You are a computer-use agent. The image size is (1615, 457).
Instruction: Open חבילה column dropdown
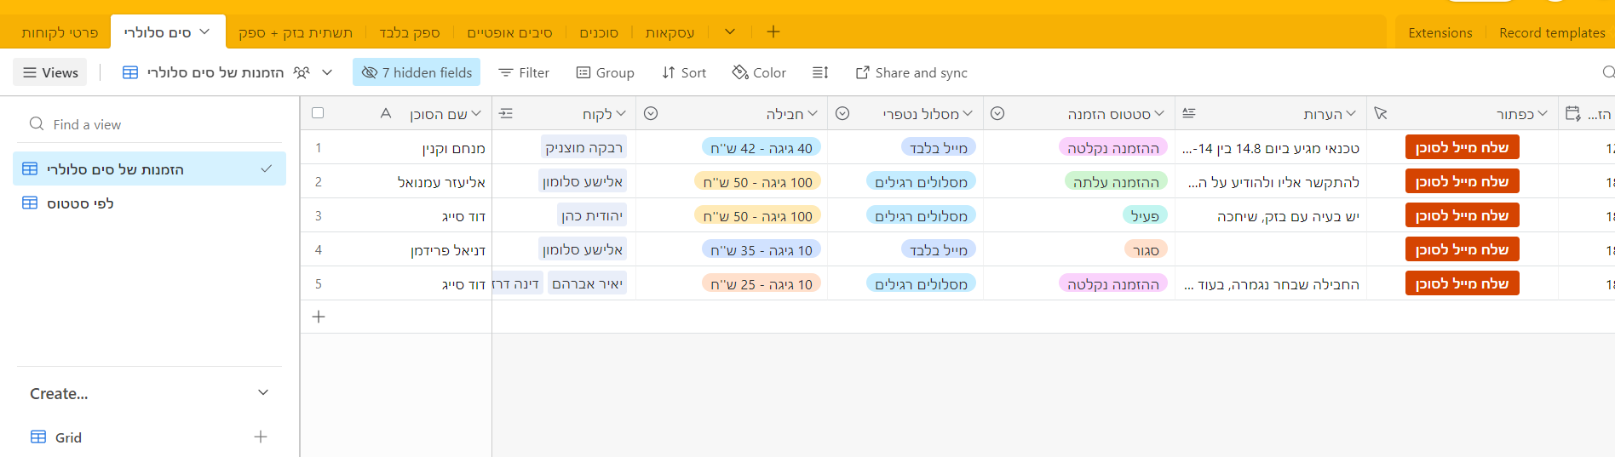pyautogui.click(x=813, y=113)
